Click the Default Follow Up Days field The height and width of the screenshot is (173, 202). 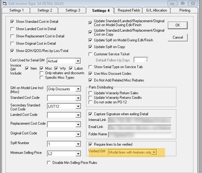tap(141, 60)
